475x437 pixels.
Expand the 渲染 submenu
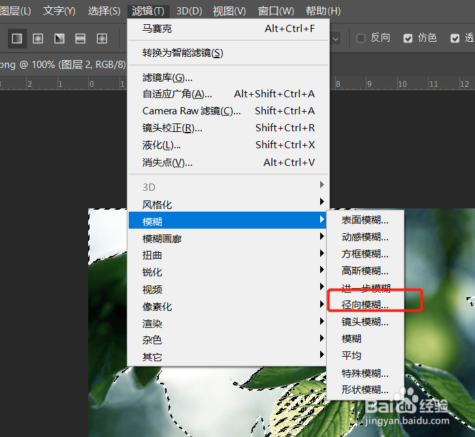229,323
